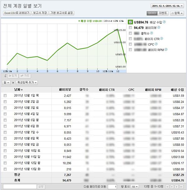
Task: Open help icon next to 페이지 CTR metric
Action: tap(161, 38)
